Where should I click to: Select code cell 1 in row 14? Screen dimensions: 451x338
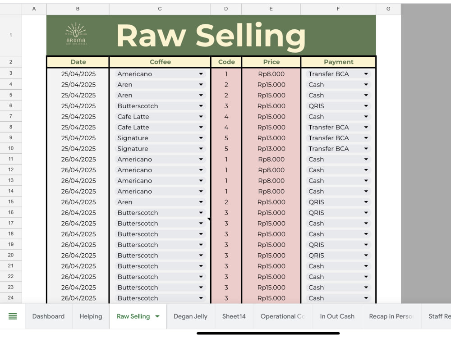(226, 191)
